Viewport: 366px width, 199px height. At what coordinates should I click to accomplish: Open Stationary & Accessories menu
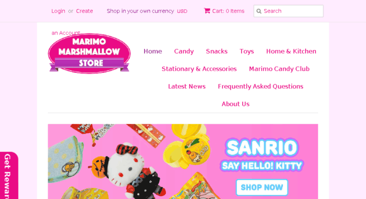199,69
